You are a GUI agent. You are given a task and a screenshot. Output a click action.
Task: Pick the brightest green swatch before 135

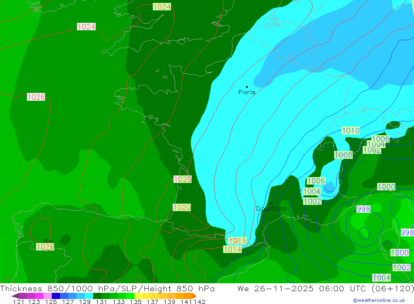pos(130,296)
